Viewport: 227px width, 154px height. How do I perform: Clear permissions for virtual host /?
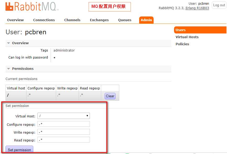[110, 96]
